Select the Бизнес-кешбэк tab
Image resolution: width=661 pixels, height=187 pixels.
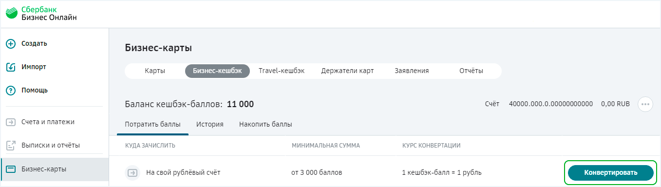pyautogui.click(x=217, y=71)
